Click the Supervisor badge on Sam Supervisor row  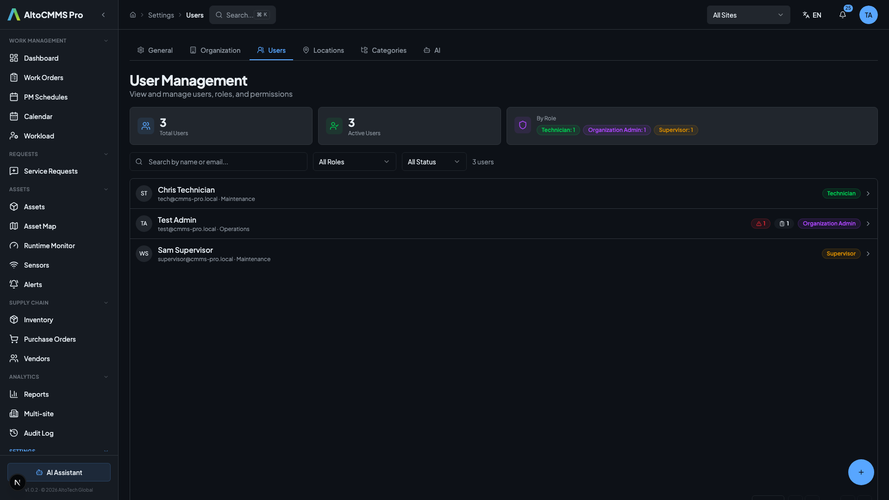[x=841, y=253]
